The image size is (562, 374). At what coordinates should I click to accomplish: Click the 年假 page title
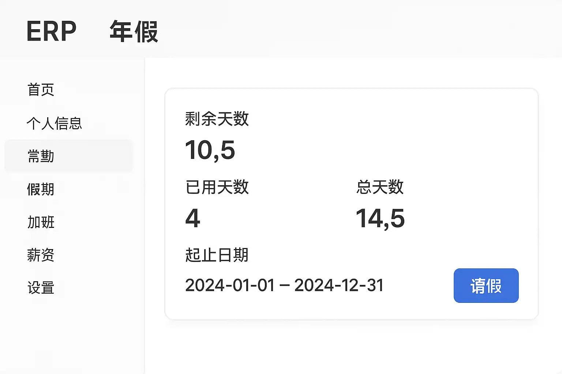pos(134,32)
